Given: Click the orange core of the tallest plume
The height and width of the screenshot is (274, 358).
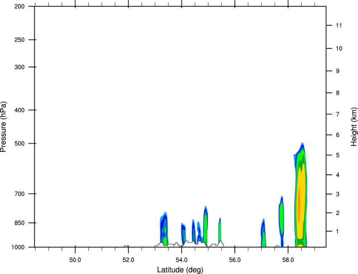Looking at the screenshot, I should pyautogui.click(x=299, y=203).
